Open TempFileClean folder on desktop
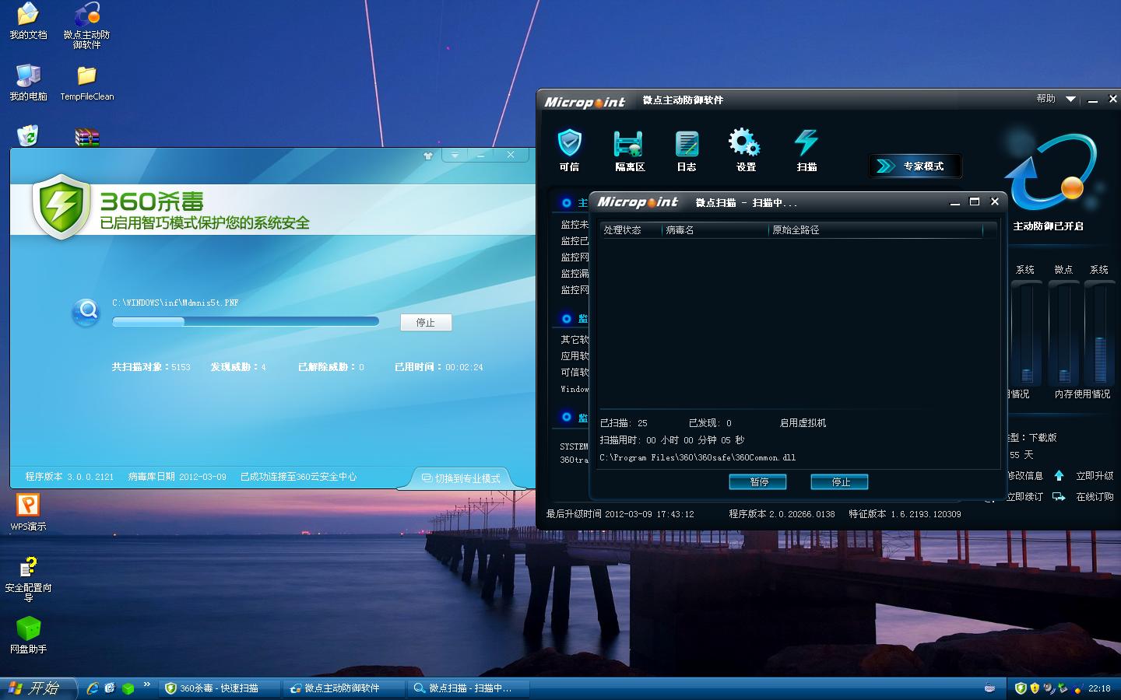Screen dimensions: 1121x700 pos(86,83)
